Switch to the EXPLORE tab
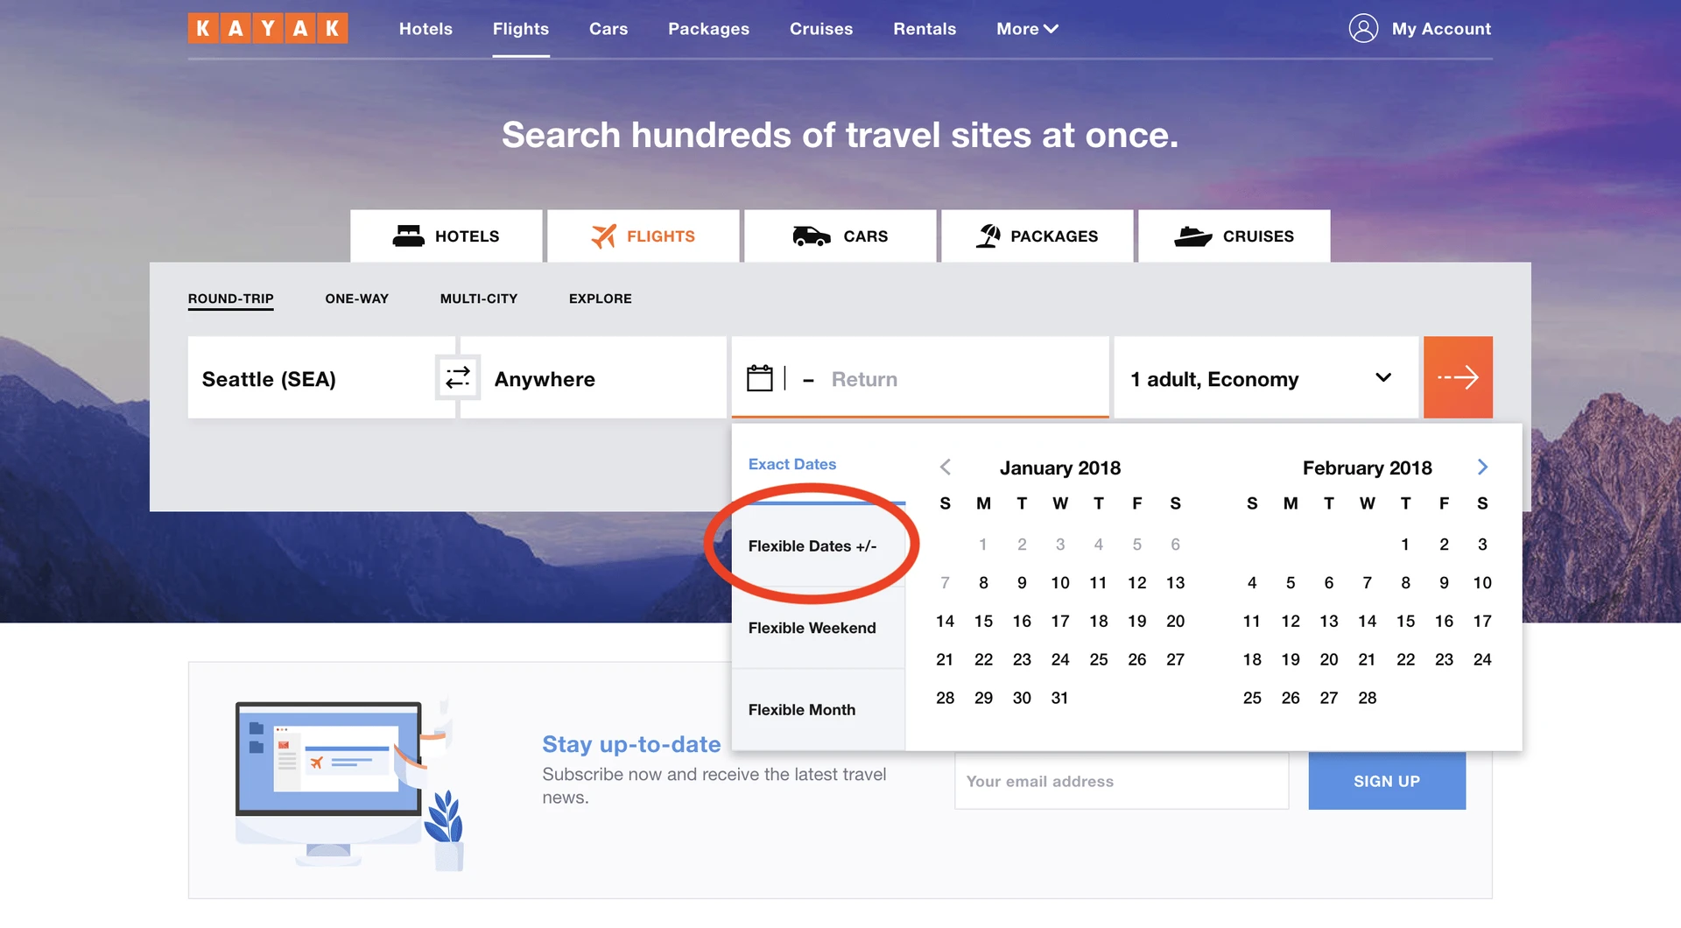1681x928 pixels. tap(600, 299)
